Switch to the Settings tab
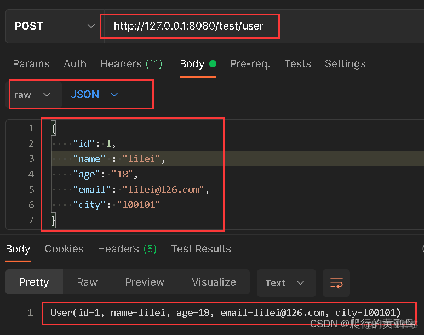Screen dimensions: 424x335 coord(345,64)
